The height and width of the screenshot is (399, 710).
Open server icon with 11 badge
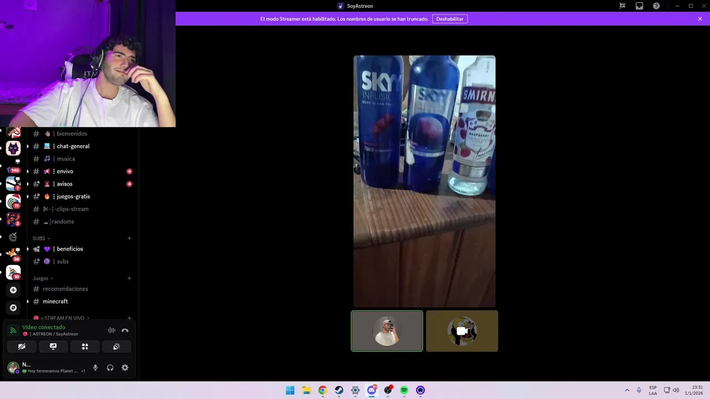[13, 201]
